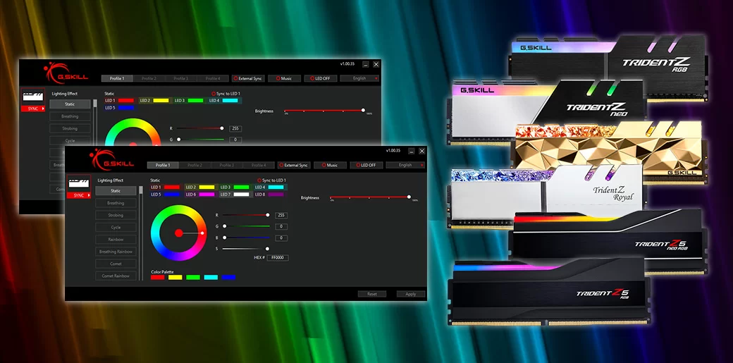Enable Sync to LED 1 in front window

271,180
